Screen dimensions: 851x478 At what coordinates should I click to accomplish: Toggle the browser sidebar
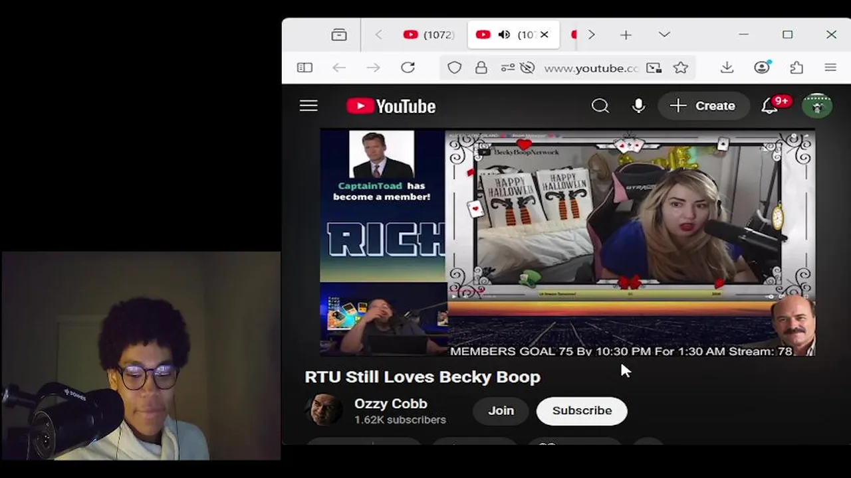pyautogui.click(x=304, y=68)
